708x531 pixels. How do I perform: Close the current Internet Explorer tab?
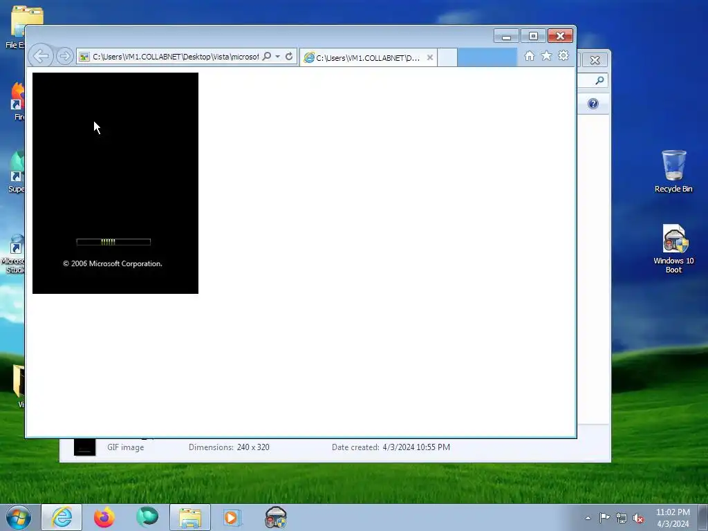click(430, 57)
